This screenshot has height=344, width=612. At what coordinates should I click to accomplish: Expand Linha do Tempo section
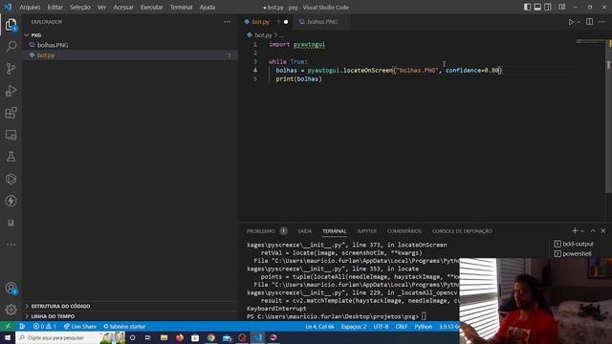tap(53, 316)
